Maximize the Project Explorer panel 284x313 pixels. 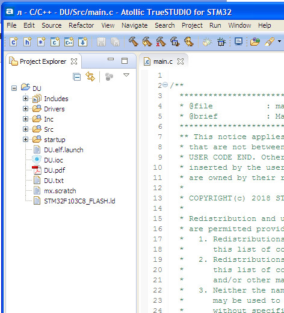pos(125,61)
